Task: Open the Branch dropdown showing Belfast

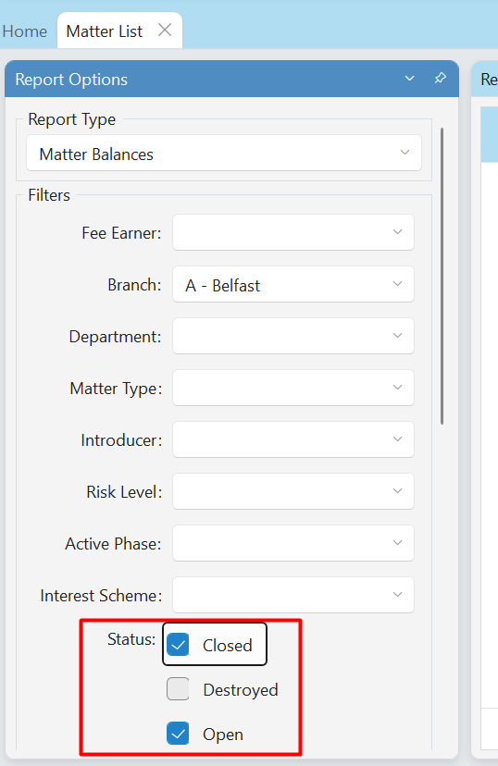Action: 293,284
